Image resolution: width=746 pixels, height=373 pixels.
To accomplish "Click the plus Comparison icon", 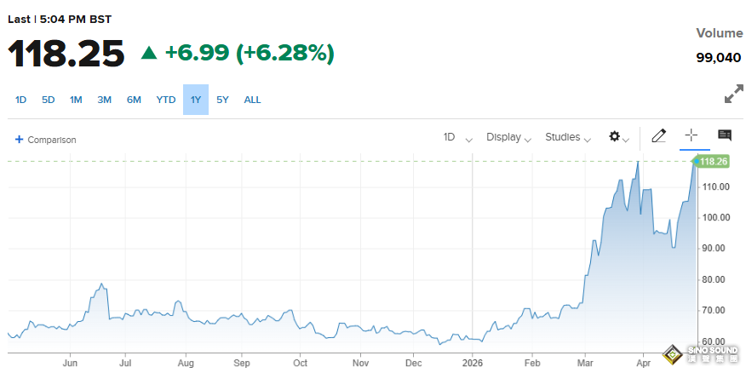I will coord(19,139).
